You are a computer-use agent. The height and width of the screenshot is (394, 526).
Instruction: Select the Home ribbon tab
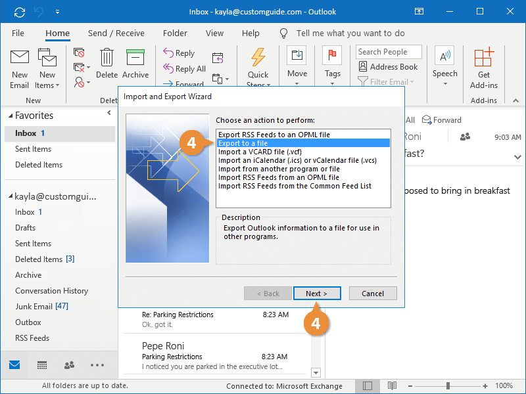pos(57,33)
